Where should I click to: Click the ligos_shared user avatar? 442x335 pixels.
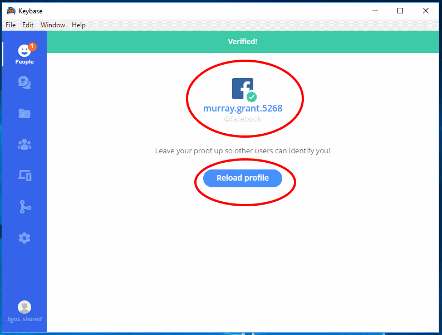point(24,307)
